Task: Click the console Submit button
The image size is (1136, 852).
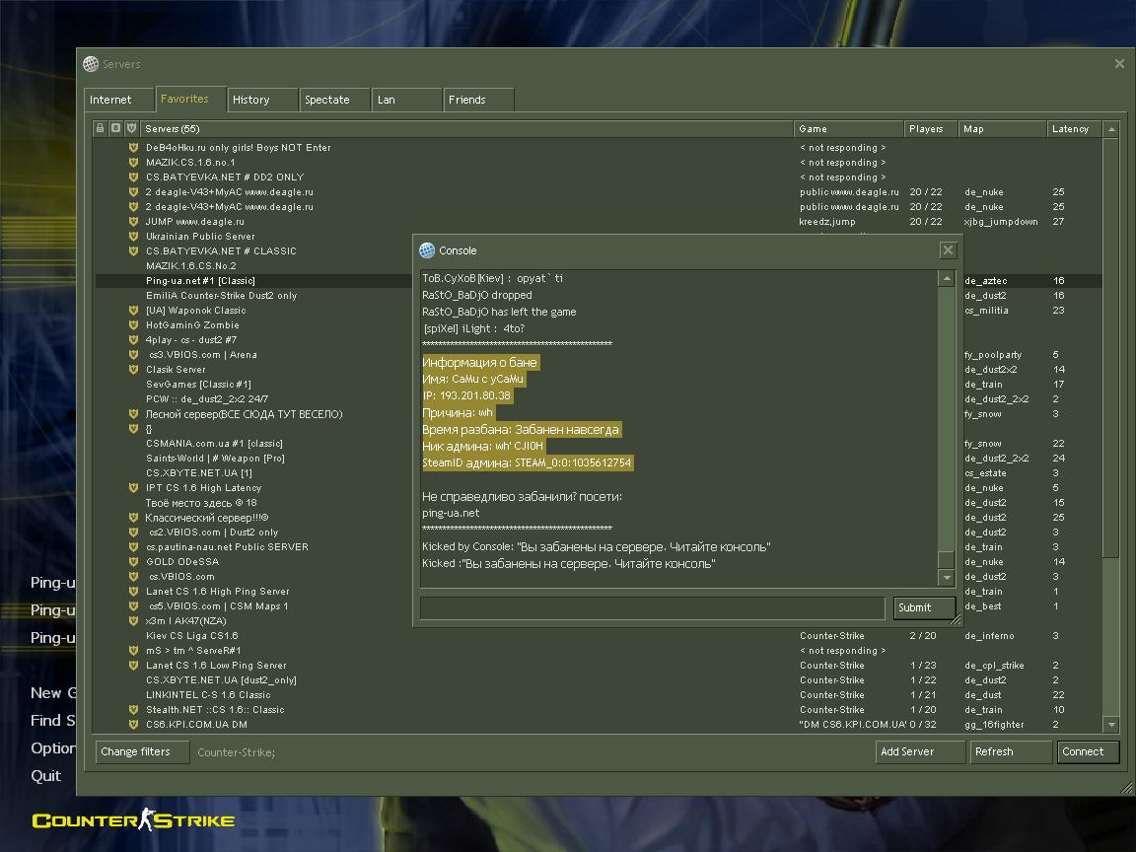Action: [x=924, y=607]
